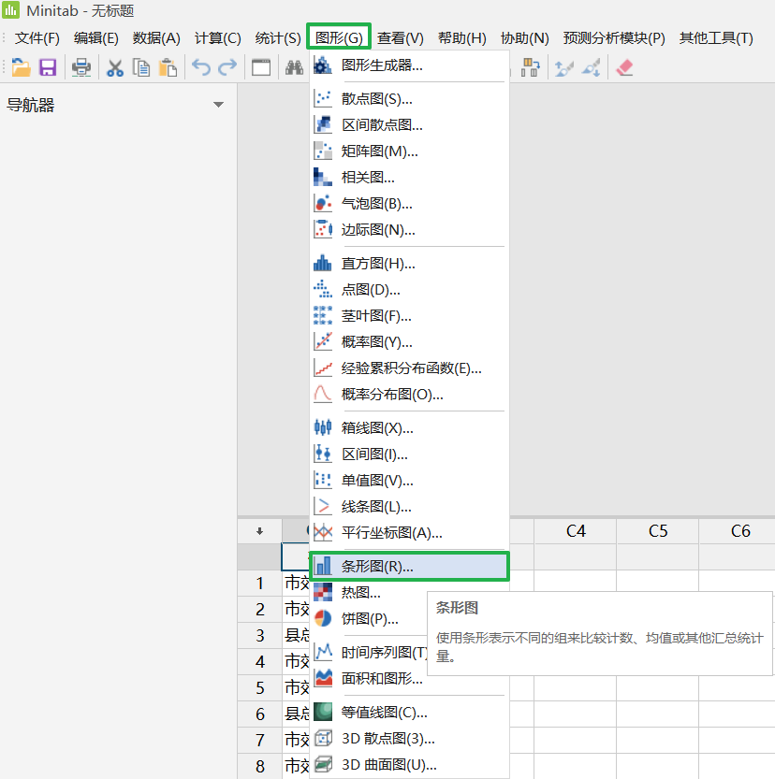Select 条形图(R)... from the menu
Image resolution: width=775 pixels, height=779 pixels.
377,566
